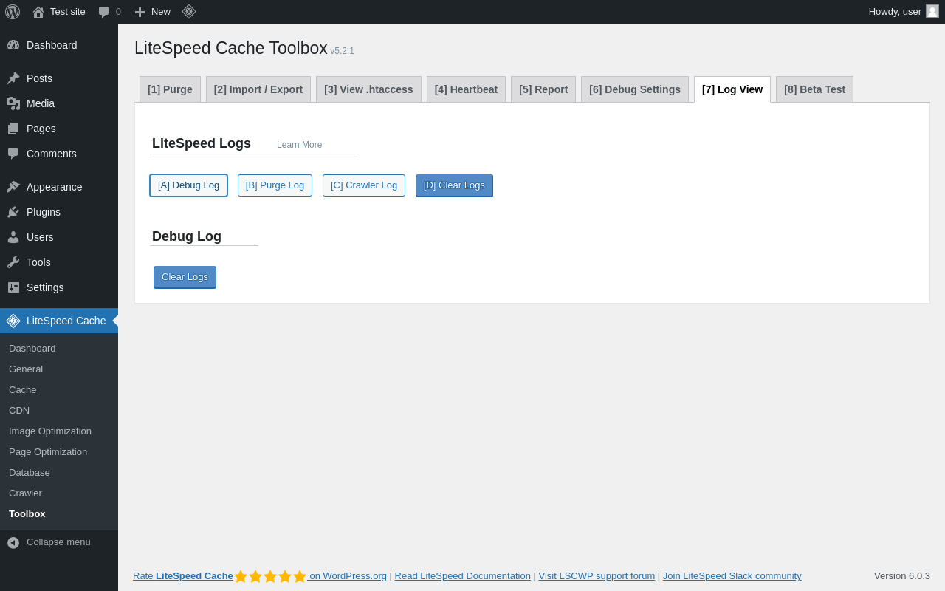Open comments bubble icon in admin bar
This screenshot has width=945, height=591.
(x=104, y=12)
